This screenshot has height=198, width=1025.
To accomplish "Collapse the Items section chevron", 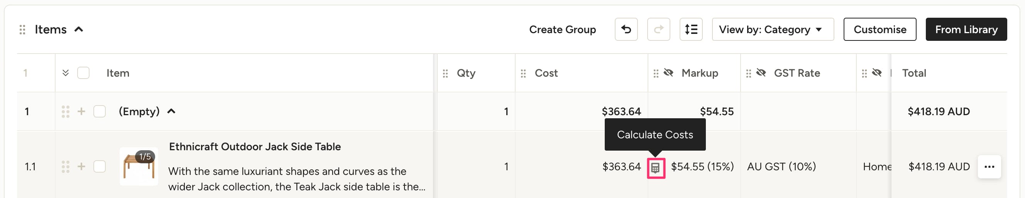I will coord(79,29).
